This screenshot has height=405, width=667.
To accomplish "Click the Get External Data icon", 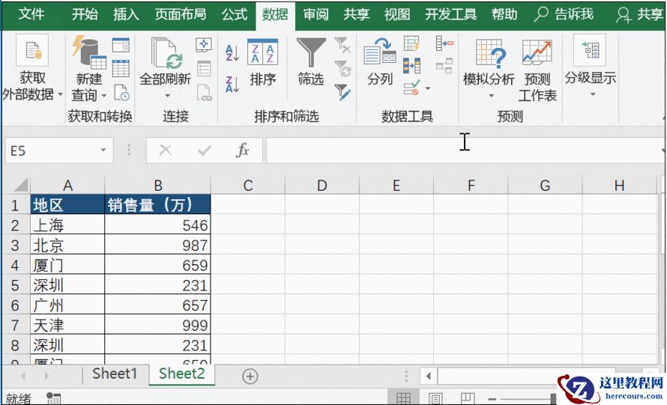I will point(32,50).
